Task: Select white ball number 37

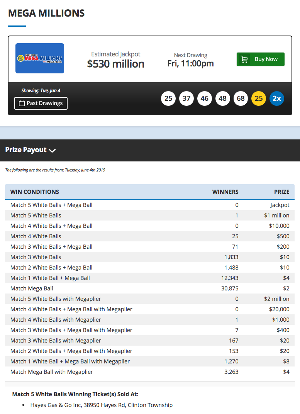Action: [186, 98]
